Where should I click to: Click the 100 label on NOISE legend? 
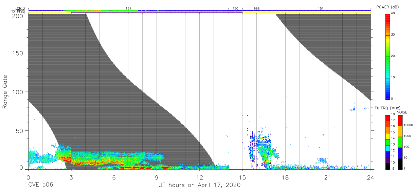407,147
